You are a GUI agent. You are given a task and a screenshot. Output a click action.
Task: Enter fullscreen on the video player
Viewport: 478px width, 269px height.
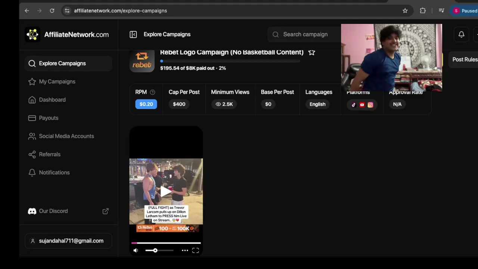[196, 250]
